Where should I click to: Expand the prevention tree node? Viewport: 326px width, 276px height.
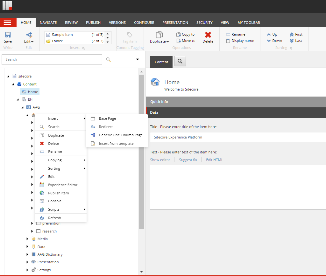pos(32,223)
